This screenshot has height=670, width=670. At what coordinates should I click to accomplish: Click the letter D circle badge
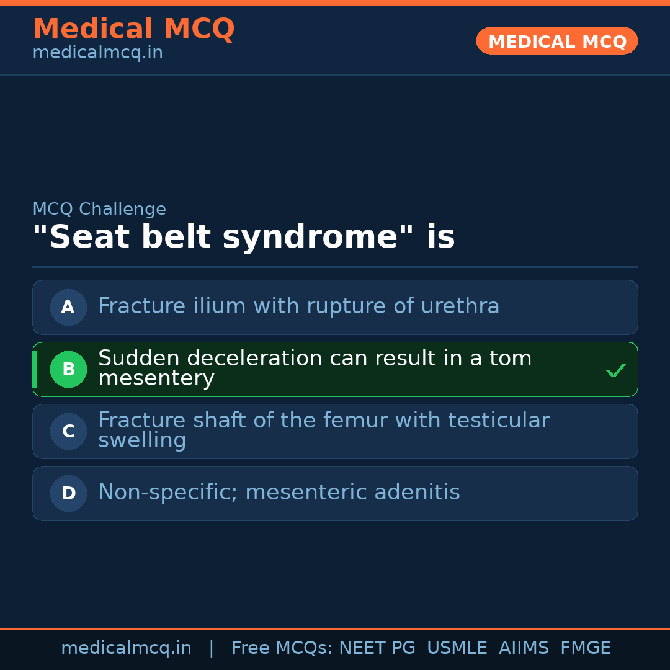[68, 493]
